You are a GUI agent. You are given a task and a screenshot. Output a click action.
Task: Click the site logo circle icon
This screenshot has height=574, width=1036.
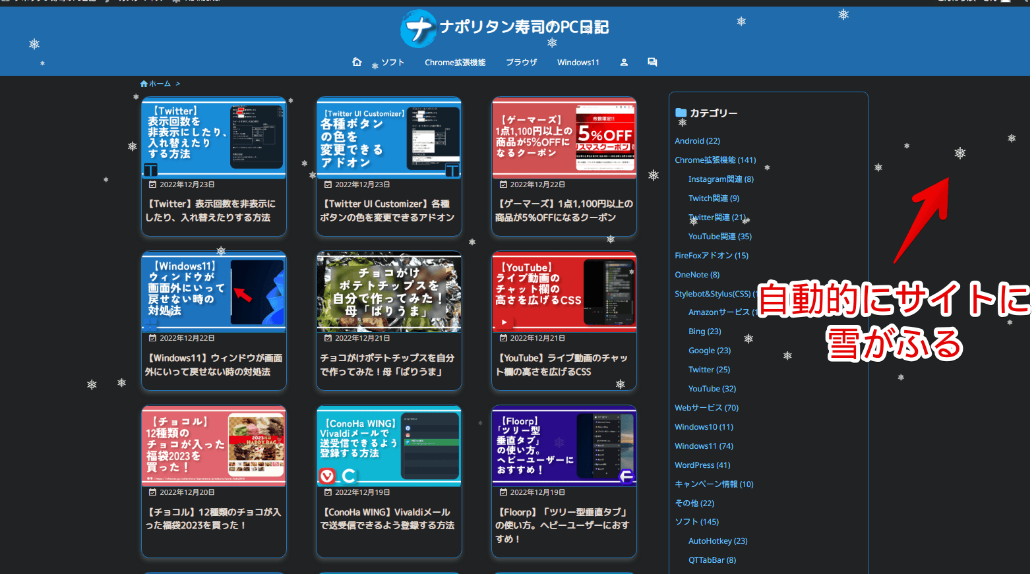pos(418,29)
